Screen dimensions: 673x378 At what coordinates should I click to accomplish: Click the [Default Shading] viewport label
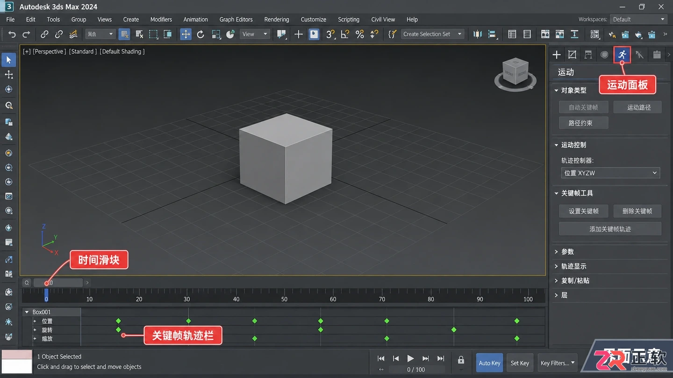click(122, 51)
